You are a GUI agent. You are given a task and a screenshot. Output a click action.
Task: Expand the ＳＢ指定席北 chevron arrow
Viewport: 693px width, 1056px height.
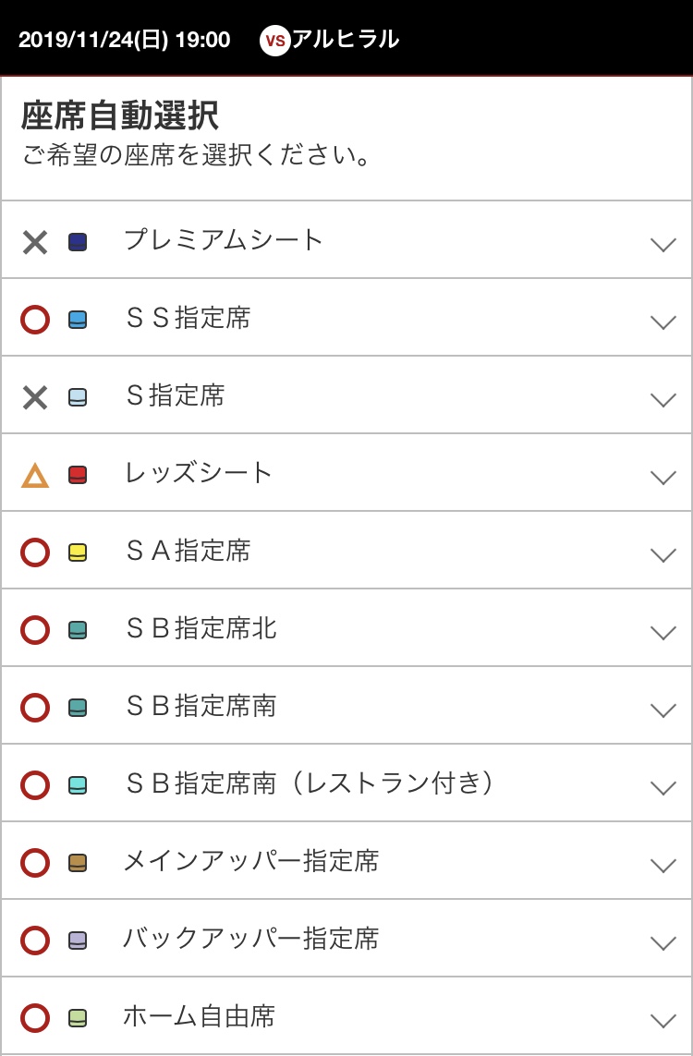[663, 632]
